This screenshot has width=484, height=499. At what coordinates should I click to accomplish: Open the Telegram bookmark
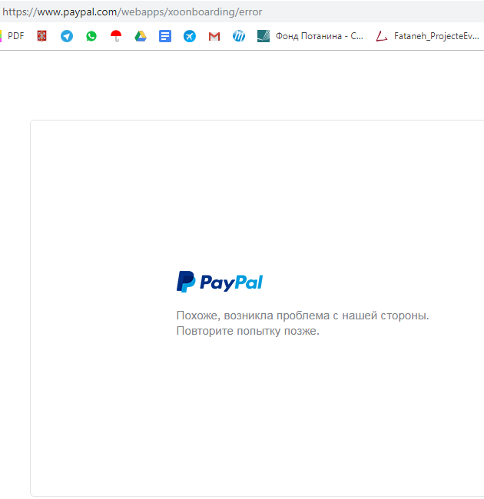click(x=67, y=36)
